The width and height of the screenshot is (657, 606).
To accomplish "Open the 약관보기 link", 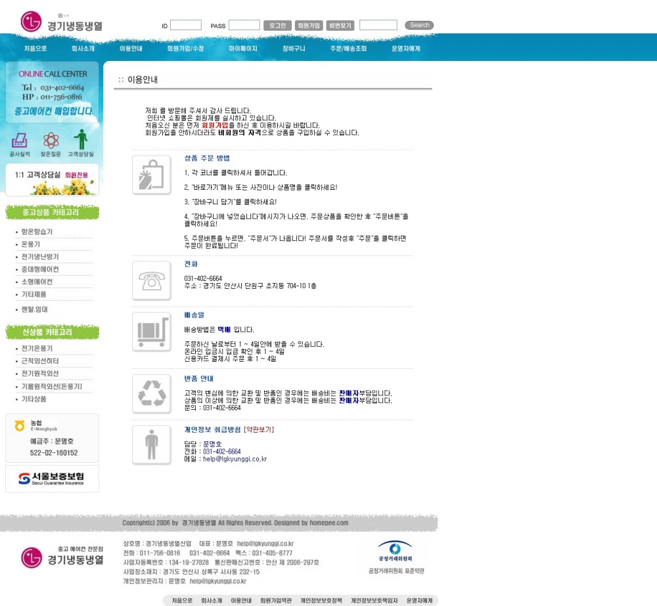I will point(259,429).
